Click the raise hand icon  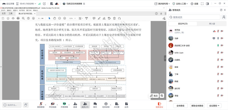click(x=26, y=105)
